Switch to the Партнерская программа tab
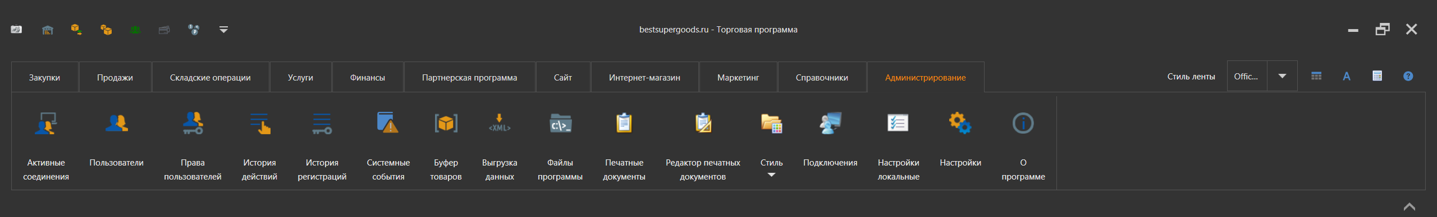The width and height of the screenshot is (1437, 217). (469, 77)
